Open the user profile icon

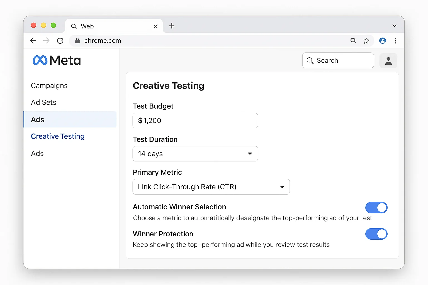point(388,61)
